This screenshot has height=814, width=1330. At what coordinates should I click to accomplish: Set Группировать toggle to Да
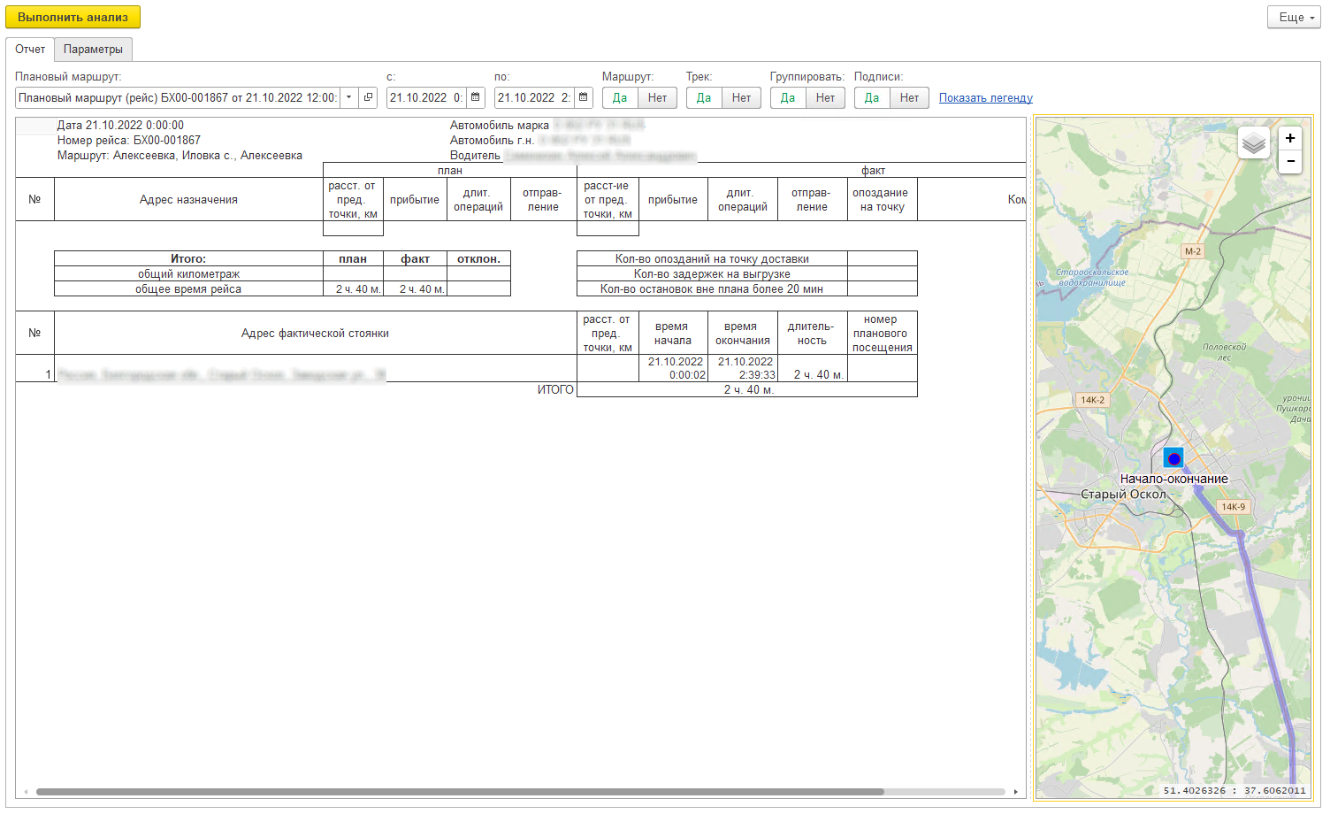[x=788, y=98]
